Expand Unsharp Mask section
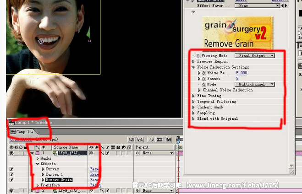The height and width of the screenshot is (194, 302). (x=193, y=107)
